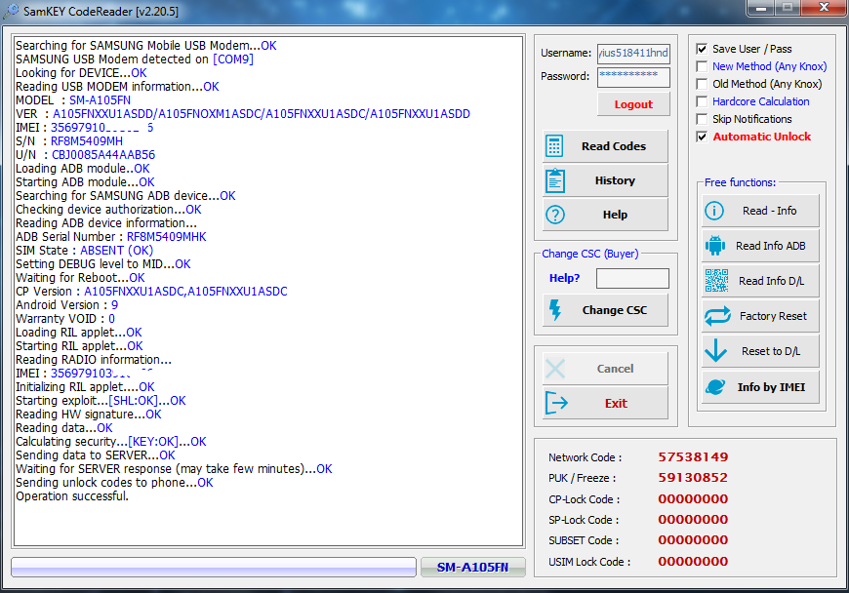
Task: Click the Operation successful. log line
Action: click(72, 496)
